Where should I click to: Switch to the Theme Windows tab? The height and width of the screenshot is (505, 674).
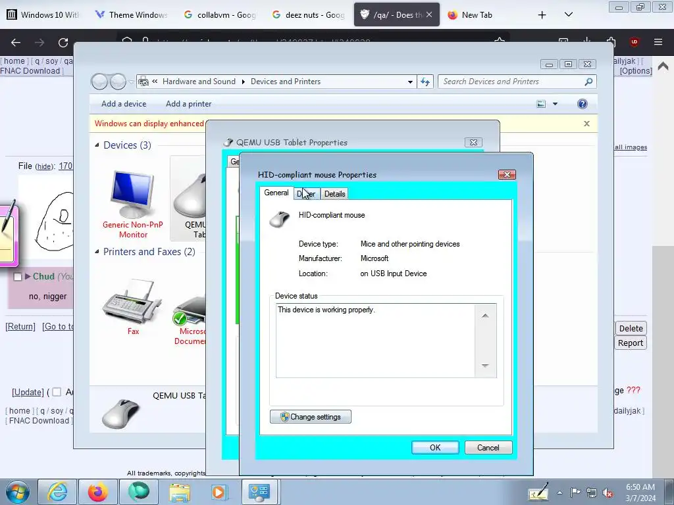point(132,15)
